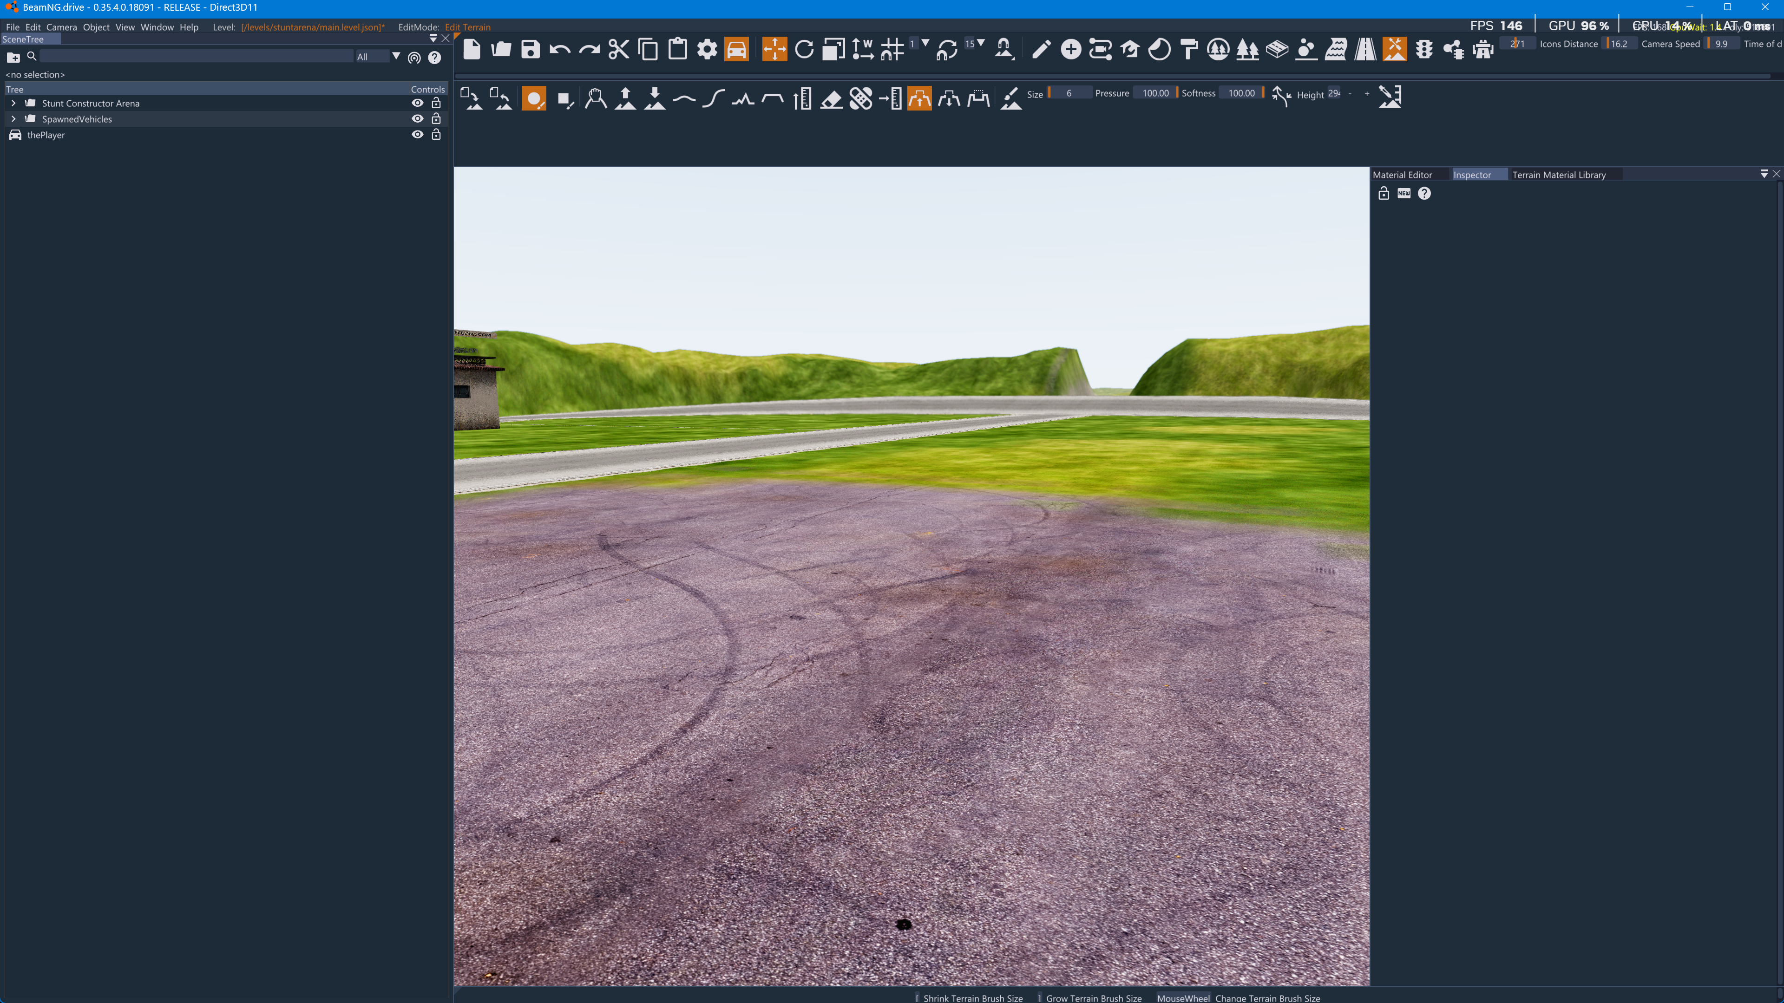Select the Set Height ruler tool
The height and width of the screenshot is (1003, 1784).
coord(802,99)
